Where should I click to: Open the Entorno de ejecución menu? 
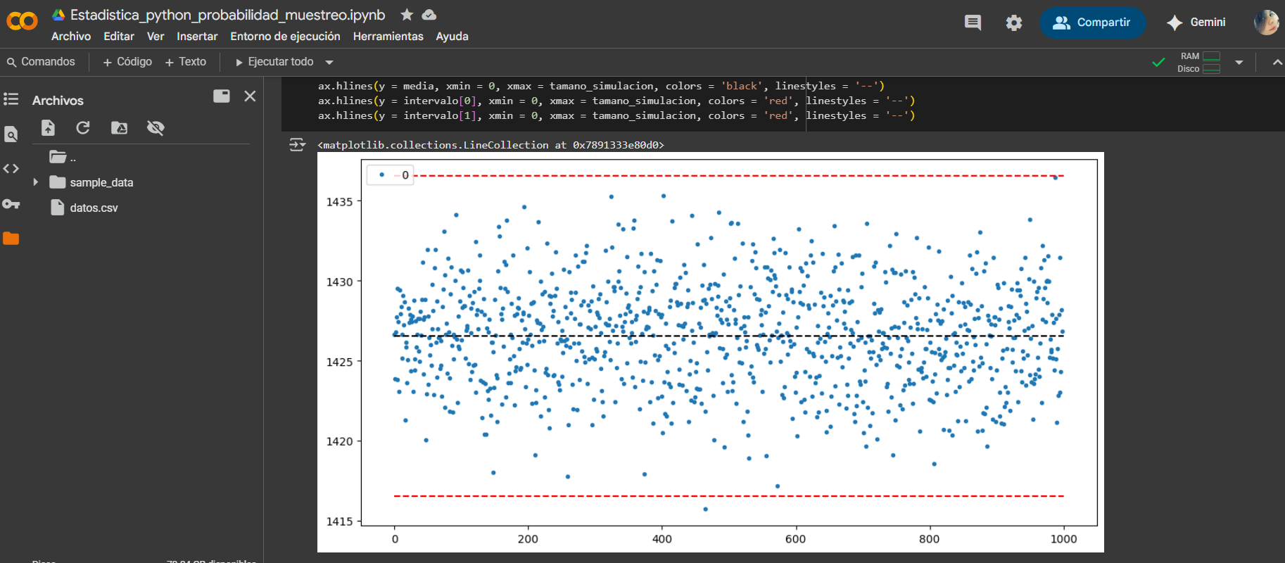pos(285,37)
